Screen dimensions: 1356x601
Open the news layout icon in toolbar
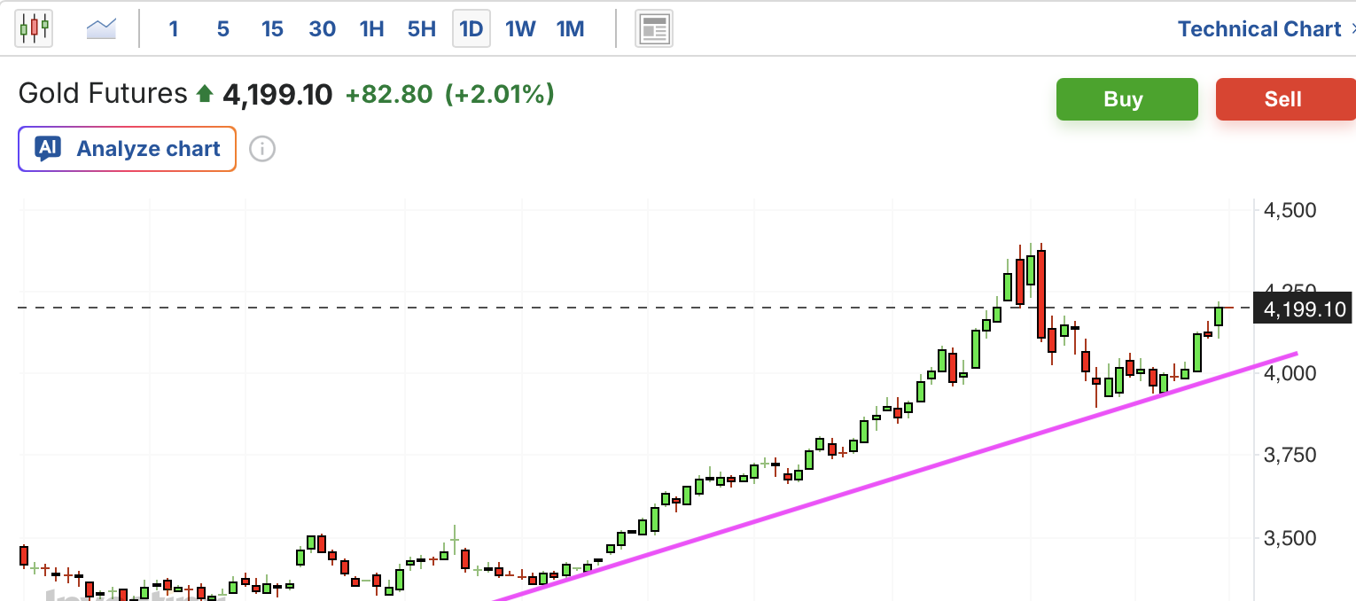[654, 29]
